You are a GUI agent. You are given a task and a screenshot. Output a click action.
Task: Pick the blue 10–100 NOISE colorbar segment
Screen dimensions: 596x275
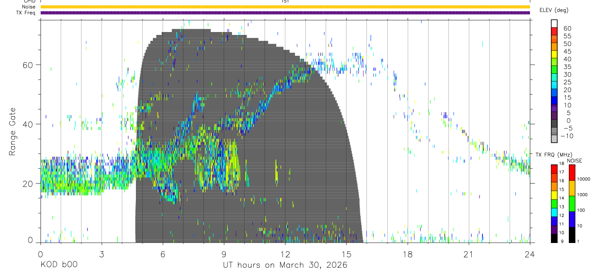point(572,219)
